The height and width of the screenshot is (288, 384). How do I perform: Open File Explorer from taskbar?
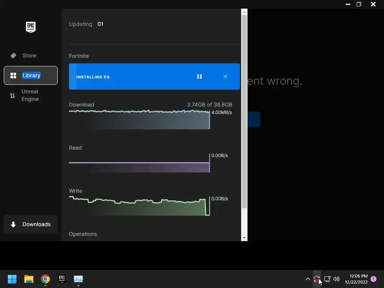(x=28, y=279)
